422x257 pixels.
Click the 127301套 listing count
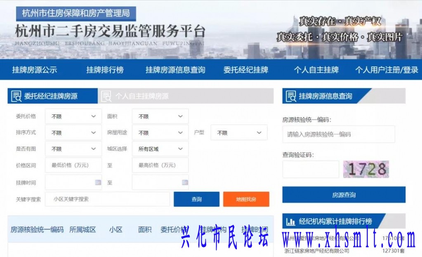click(x=394, y=251)
